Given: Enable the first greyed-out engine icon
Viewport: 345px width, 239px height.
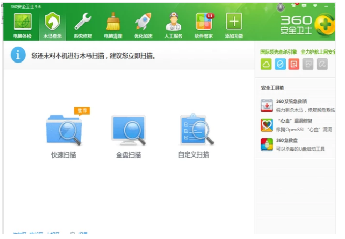Looking at the screenshot, I should pos(309,64).
